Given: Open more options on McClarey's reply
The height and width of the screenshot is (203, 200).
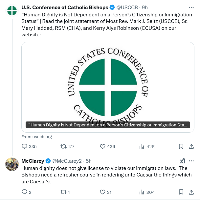Looking at the screenshot, I should [191, 161].
